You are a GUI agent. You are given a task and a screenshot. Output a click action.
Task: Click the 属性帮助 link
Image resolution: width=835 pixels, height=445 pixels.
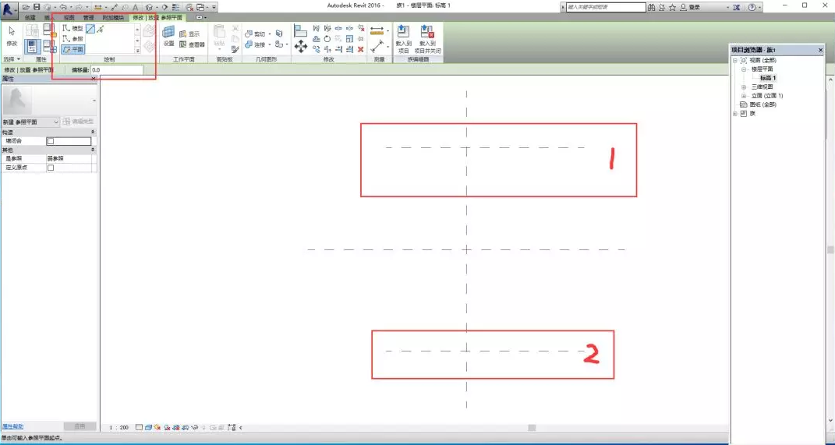click(12, 426)
